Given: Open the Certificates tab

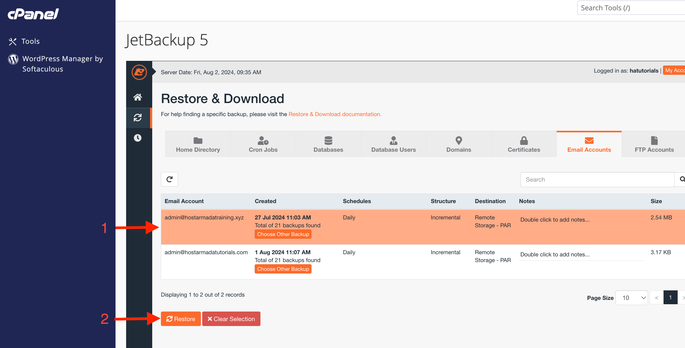Looking at the screenshot, I should [524, 144].
